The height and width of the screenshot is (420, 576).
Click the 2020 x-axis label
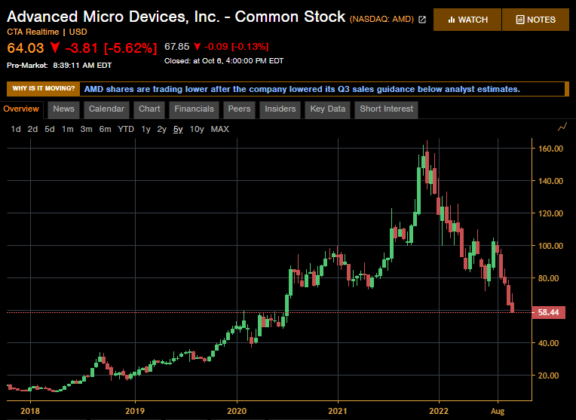pyautogui.click(x=237, y=411)
